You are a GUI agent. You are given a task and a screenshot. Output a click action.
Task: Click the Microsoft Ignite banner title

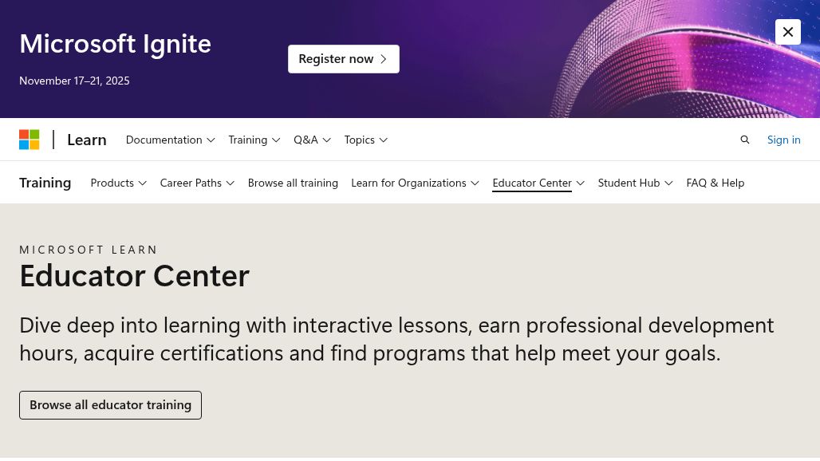pos(115,43)
